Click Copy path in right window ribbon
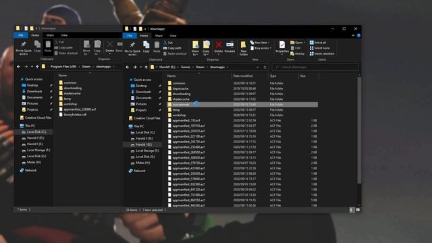The width and height of the screenshot is (432, 243). 172,48
